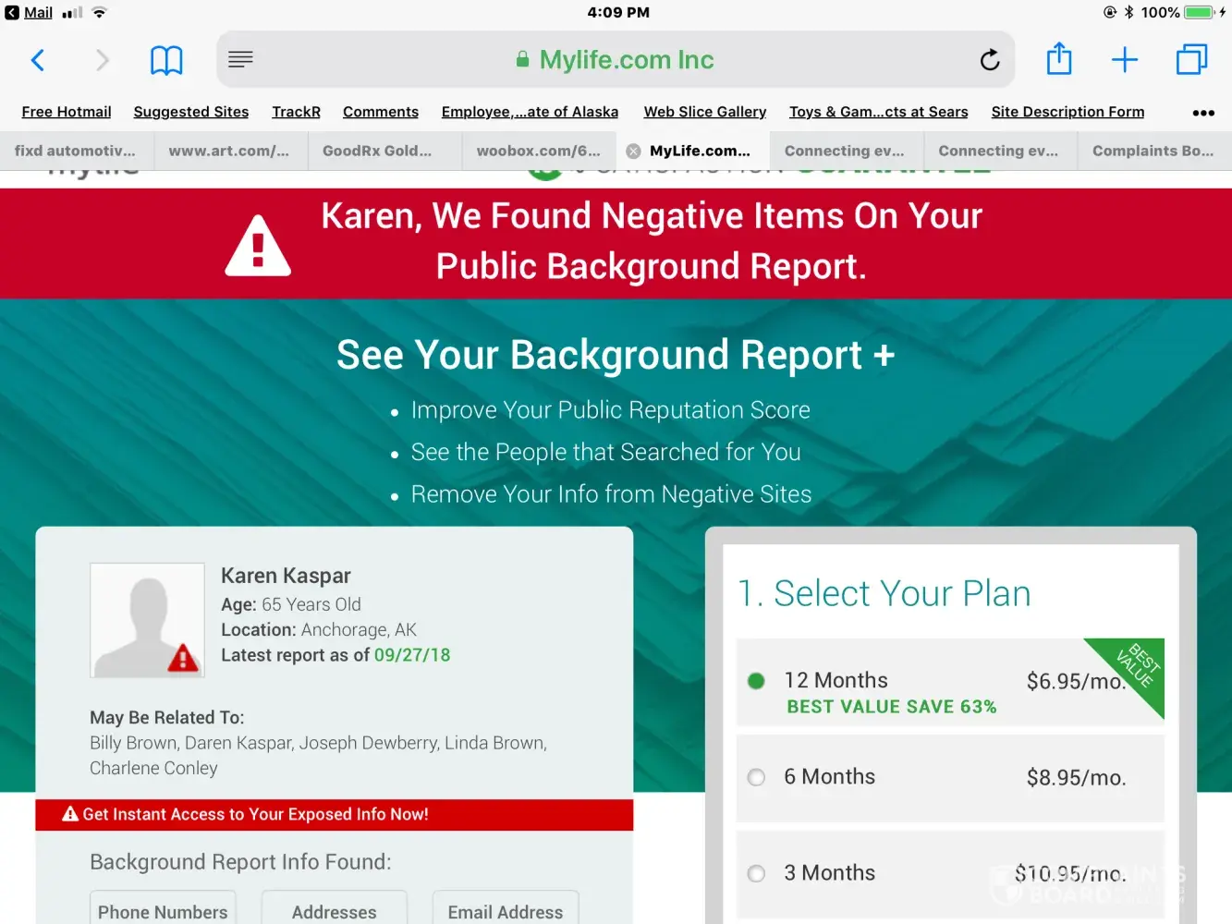Tap the Karen Kaspar profile silhouette

pos(147,620)
